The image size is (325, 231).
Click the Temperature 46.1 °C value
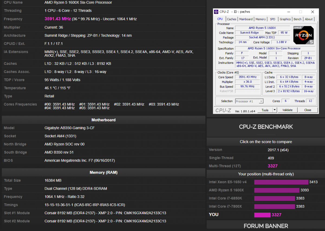tap(58, 88)
